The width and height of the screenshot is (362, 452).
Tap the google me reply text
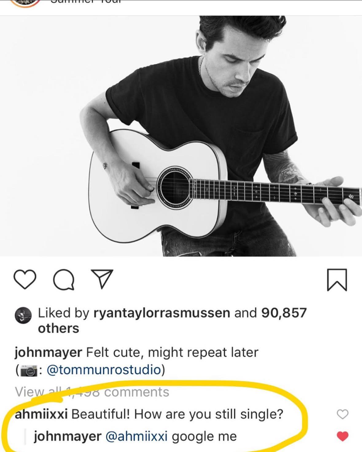pos(204,437)
